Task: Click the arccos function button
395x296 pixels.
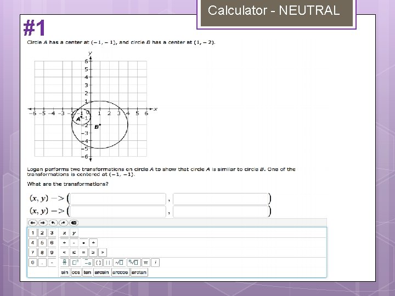Action: (x=120, y=272)
